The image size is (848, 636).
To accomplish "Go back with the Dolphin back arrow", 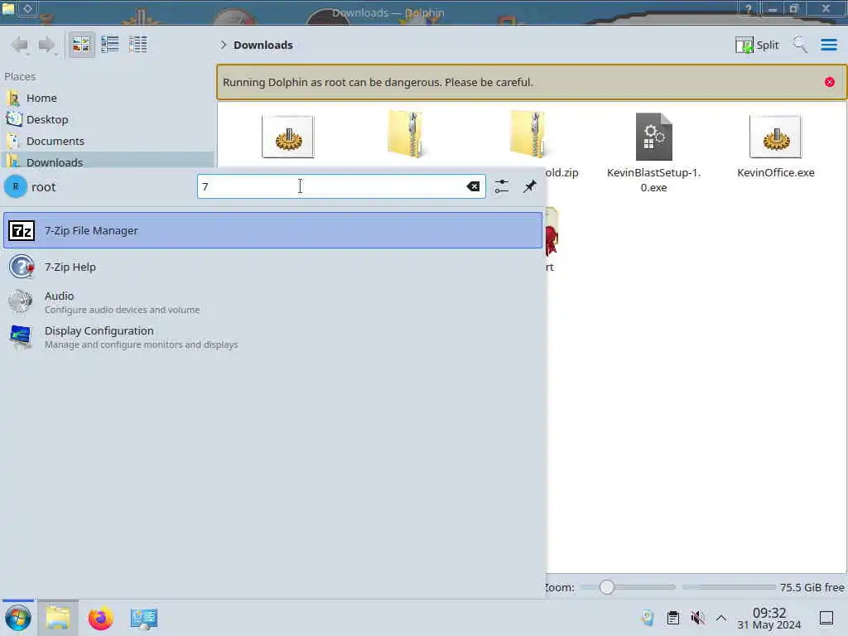I will click(x=20, y=45).
